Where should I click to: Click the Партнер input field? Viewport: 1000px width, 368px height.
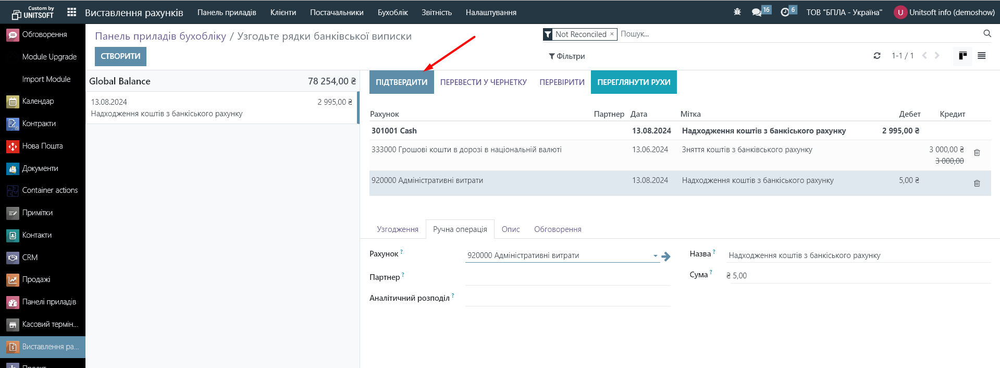(567, 277)
